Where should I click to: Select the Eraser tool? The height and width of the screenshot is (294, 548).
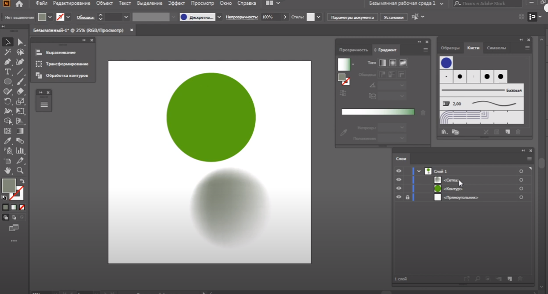(x=20, y=92)
